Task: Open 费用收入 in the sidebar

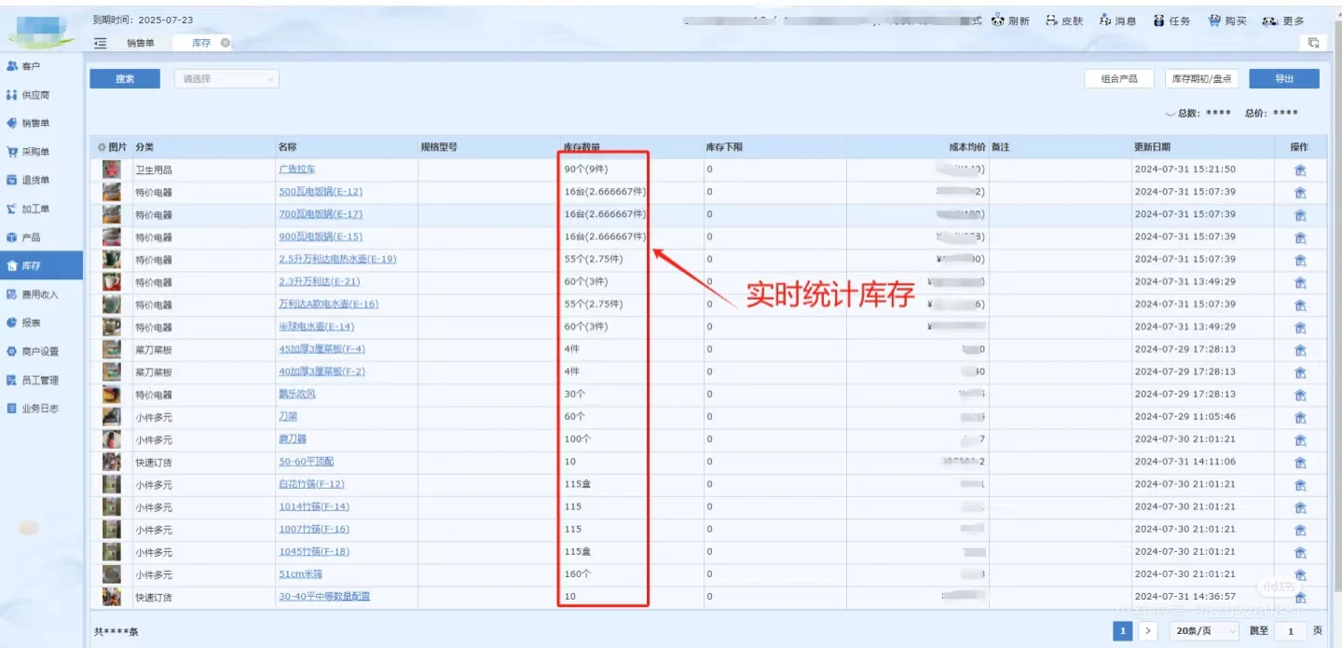Action: point(41,294)
